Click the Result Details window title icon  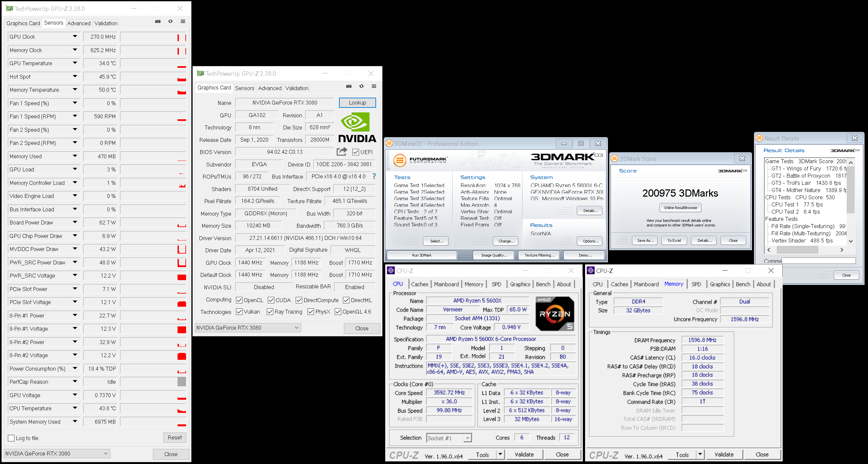click(x=759, y=138)
